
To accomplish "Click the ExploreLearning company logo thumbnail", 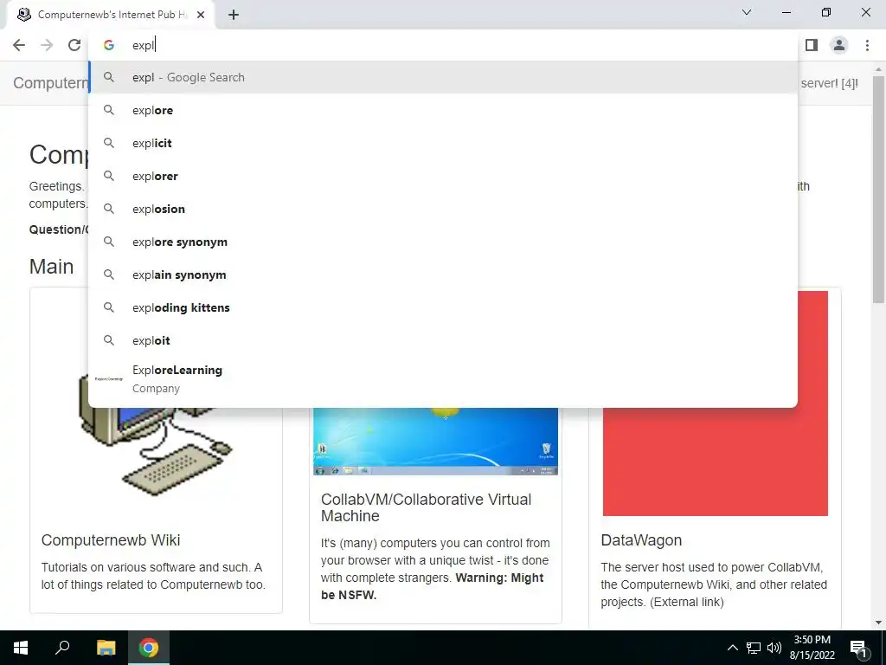I will [109, 379].
